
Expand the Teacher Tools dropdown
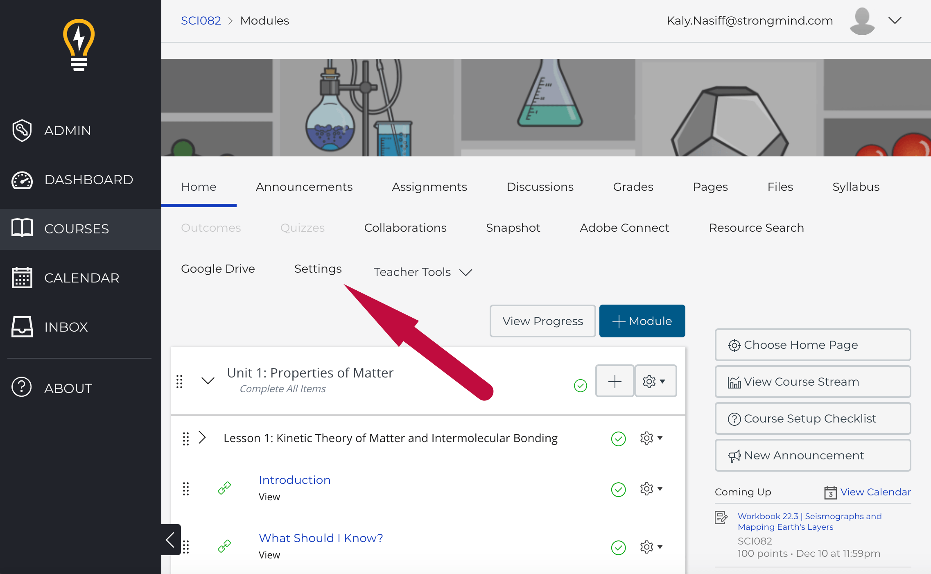pos(423,272)
